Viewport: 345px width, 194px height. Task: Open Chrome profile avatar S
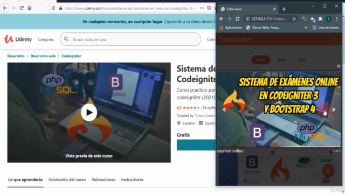[x=328, y=19]
